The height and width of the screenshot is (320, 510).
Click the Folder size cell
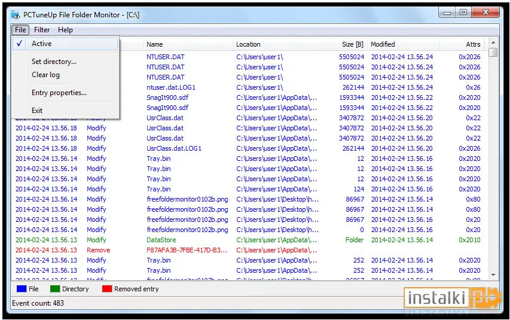coord(355,240)
